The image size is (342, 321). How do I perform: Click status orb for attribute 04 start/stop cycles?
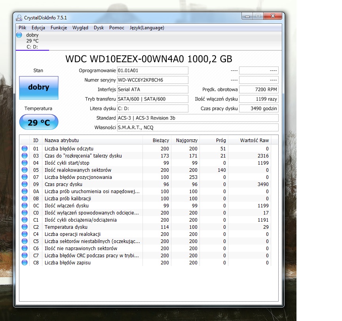coord(25,163)
